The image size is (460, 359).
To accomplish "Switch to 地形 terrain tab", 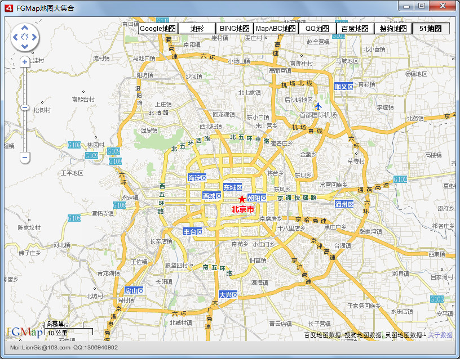I will pos(197,28).
